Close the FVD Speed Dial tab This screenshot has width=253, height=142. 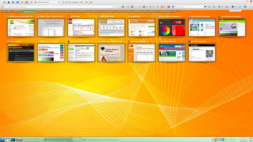click(59, 2)
